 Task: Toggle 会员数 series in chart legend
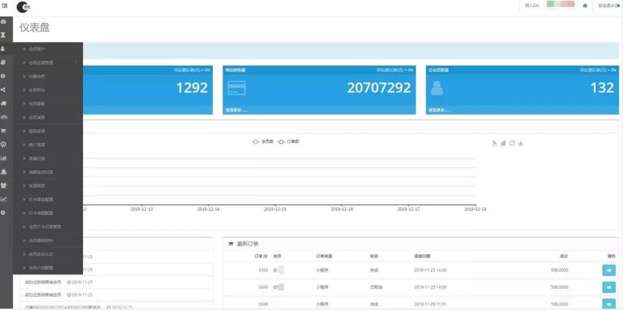click(x=262, y=141)
